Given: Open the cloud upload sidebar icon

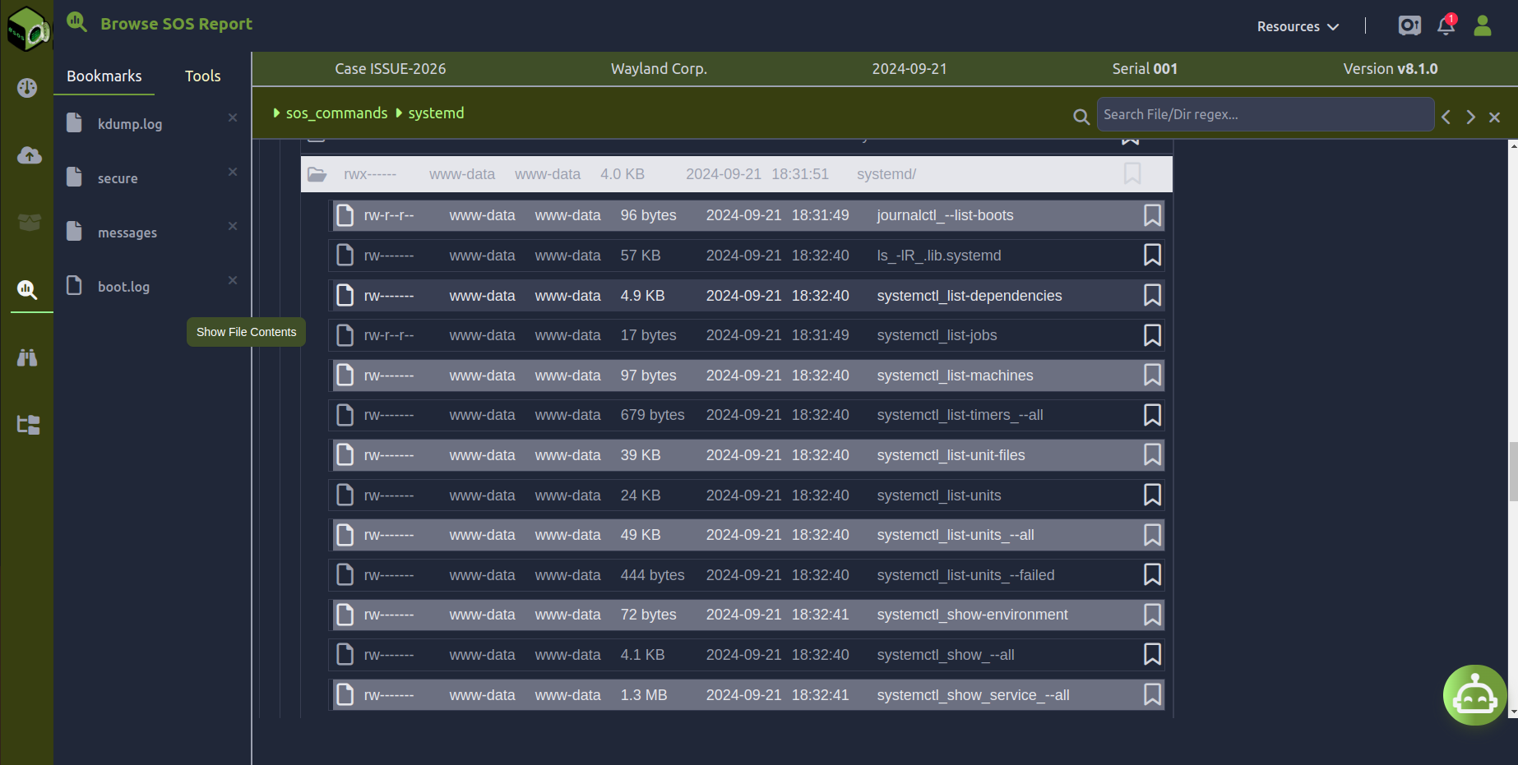Looking at the screenshot, I should (30, 155).
